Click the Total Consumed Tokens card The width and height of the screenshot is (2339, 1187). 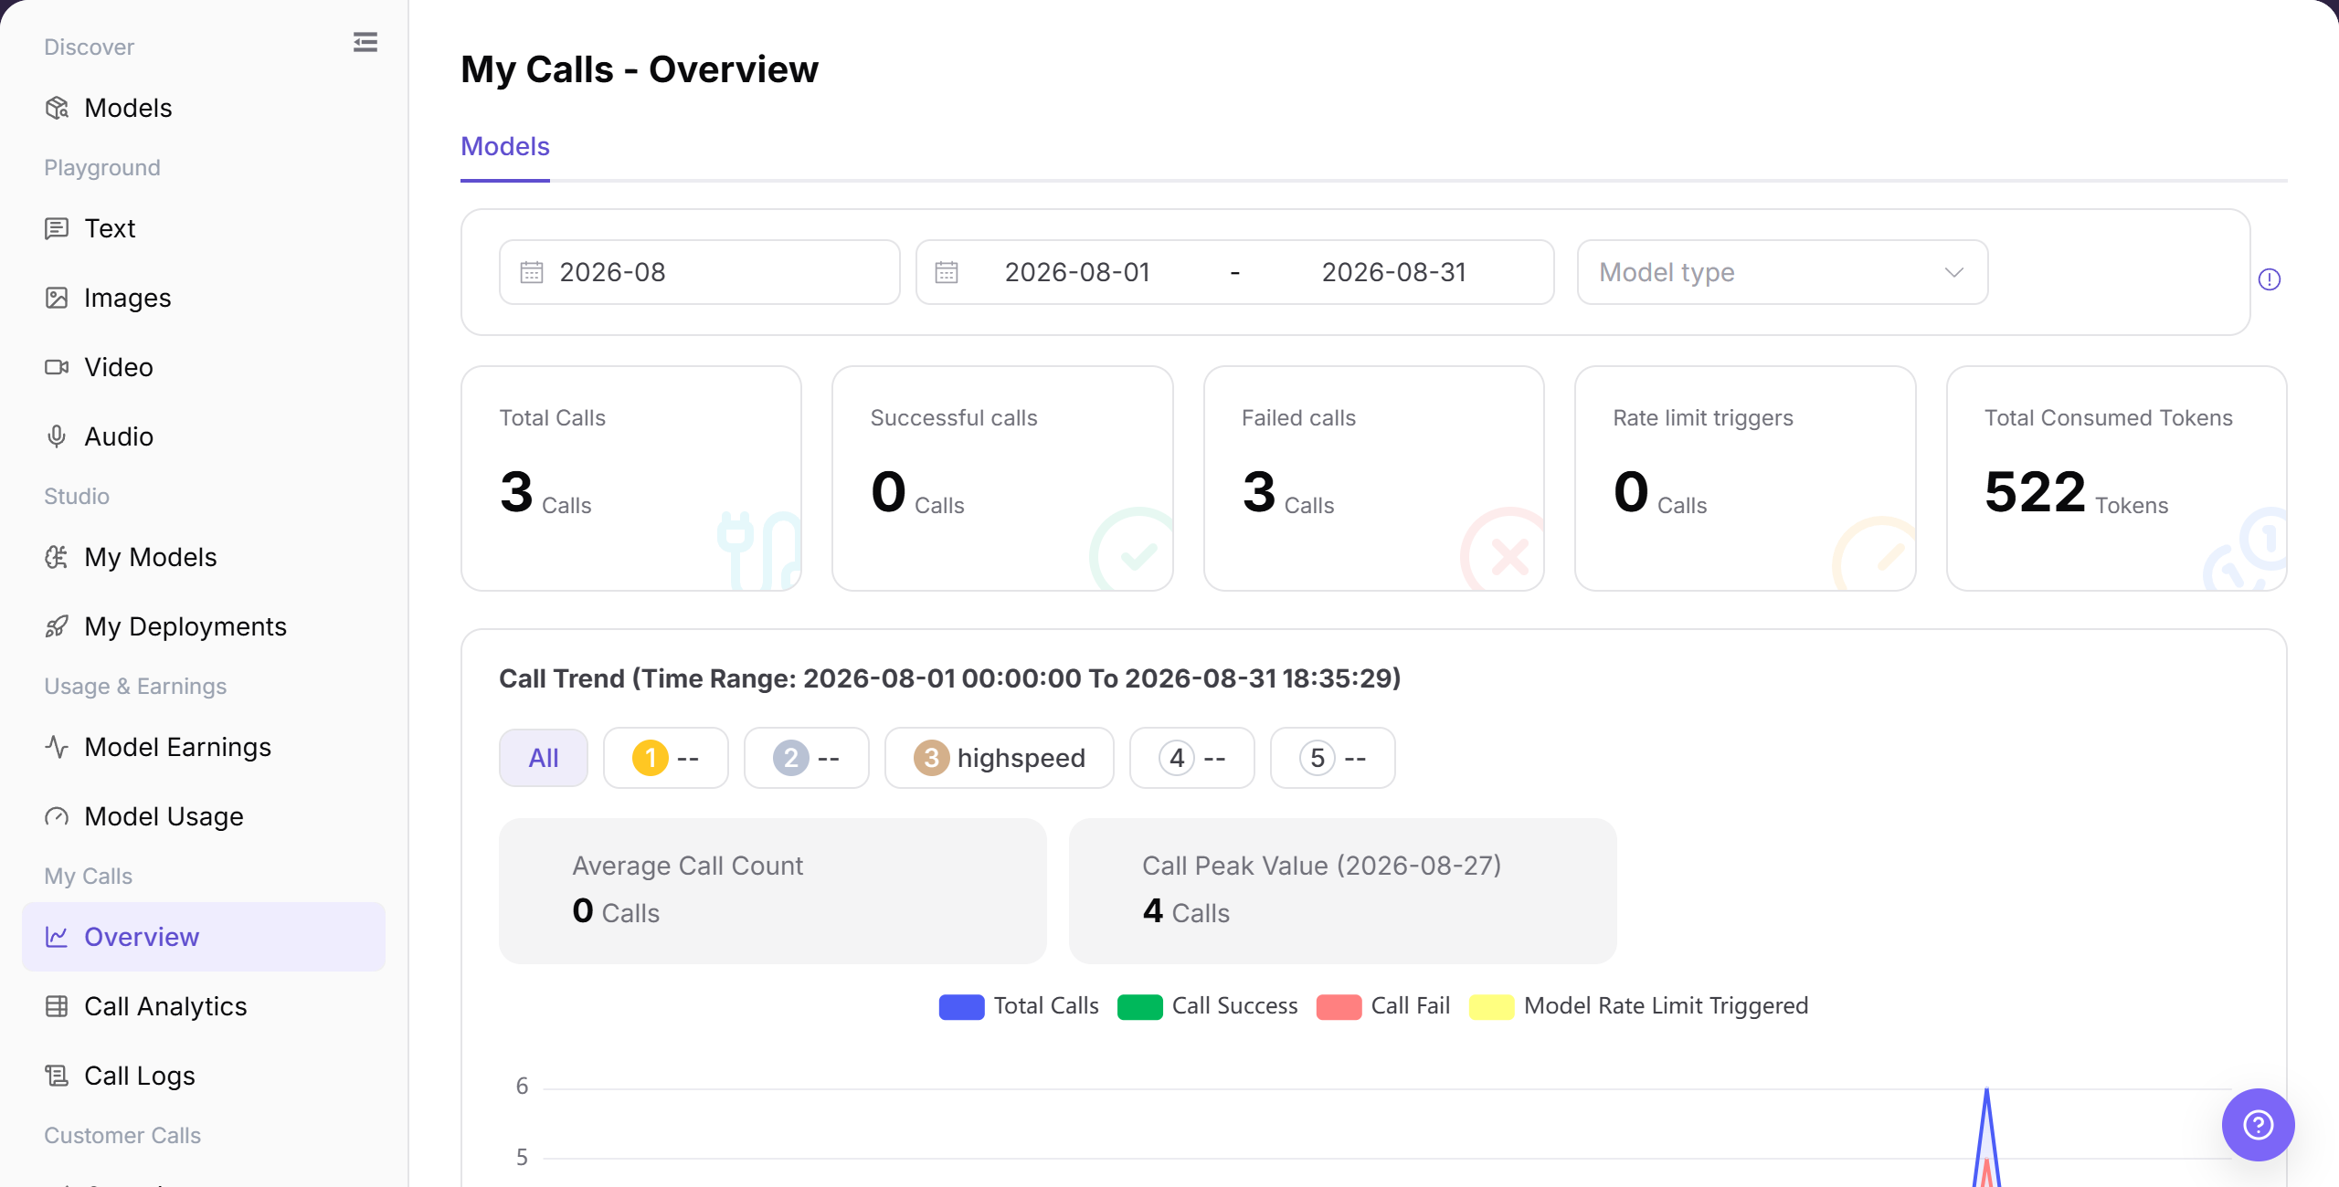tap(2117, 478)
